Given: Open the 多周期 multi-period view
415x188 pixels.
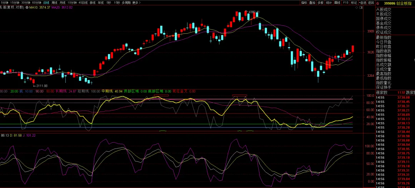Looking at the screenshot, I should (126, 3).
